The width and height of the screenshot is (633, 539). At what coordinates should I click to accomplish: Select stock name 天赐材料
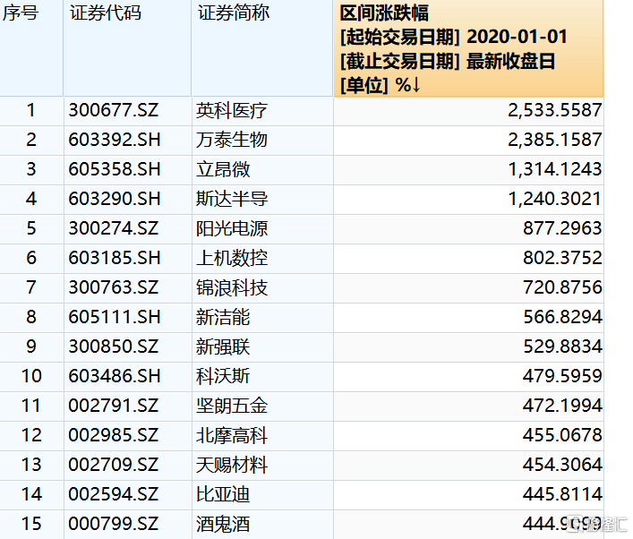click(x=232, y=465)
